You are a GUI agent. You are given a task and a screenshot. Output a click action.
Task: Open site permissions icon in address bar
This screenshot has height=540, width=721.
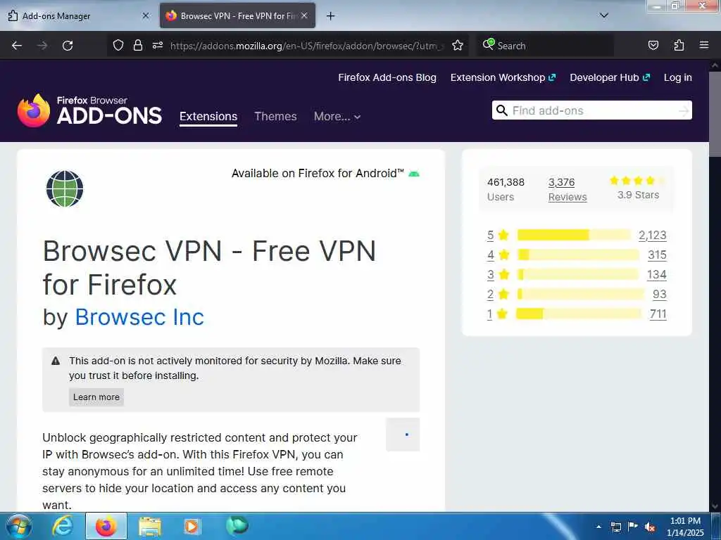(x=158, y=46)
